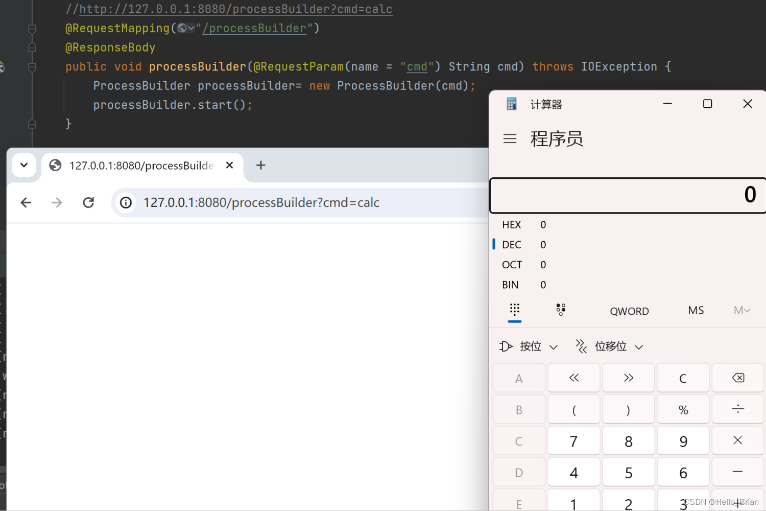Open the calculator hamburger navigation menu
Screen dimensions: 766x511
(510, 138)
